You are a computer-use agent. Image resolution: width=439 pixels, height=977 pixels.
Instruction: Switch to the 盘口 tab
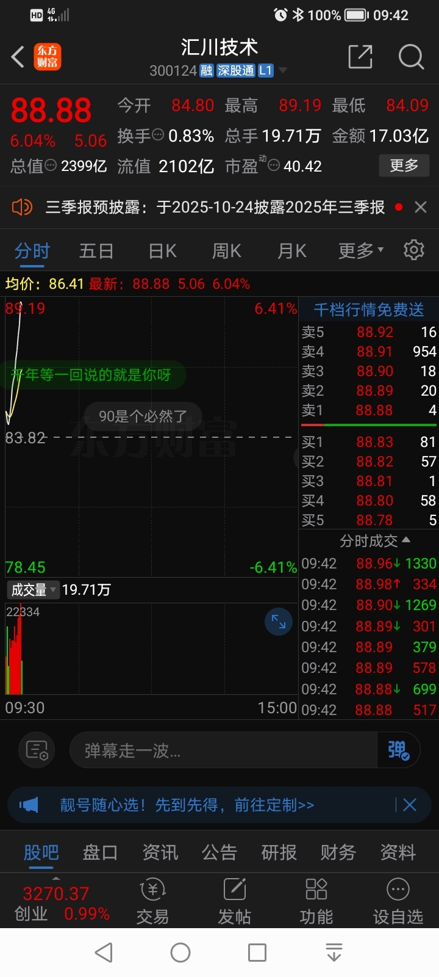click(x=101, y=852)
